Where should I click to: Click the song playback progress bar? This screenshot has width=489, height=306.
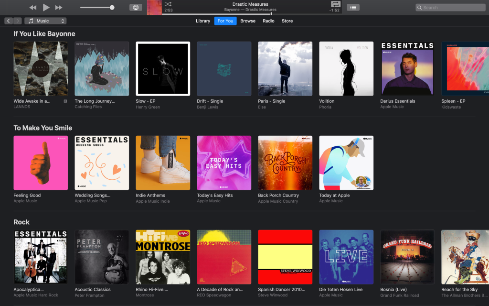(x=252, y=14)
